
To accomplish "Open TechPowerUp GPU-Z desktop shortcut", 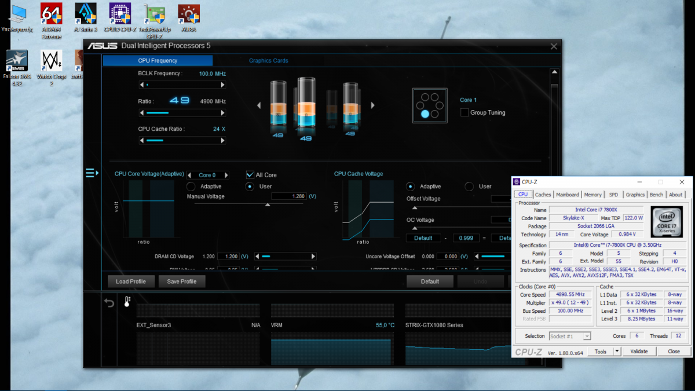I will point(155,21).
